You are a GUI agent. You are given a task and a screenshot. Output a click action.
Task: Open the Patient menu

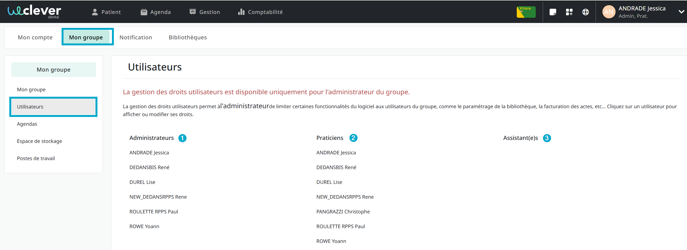point(106,12)
